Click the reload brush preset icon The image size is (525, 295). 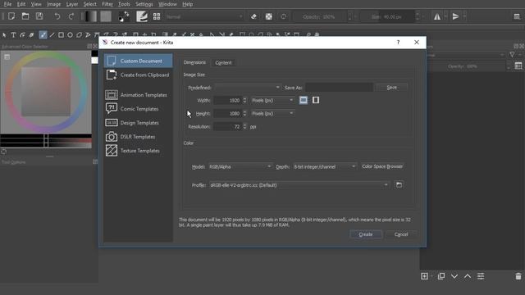click(x=284, y=16)
